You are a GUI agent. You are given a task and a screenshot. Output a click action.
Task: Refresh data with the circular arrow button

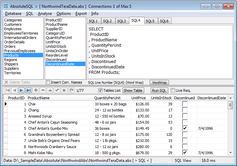pyautogui.click(x=71, y=90)
